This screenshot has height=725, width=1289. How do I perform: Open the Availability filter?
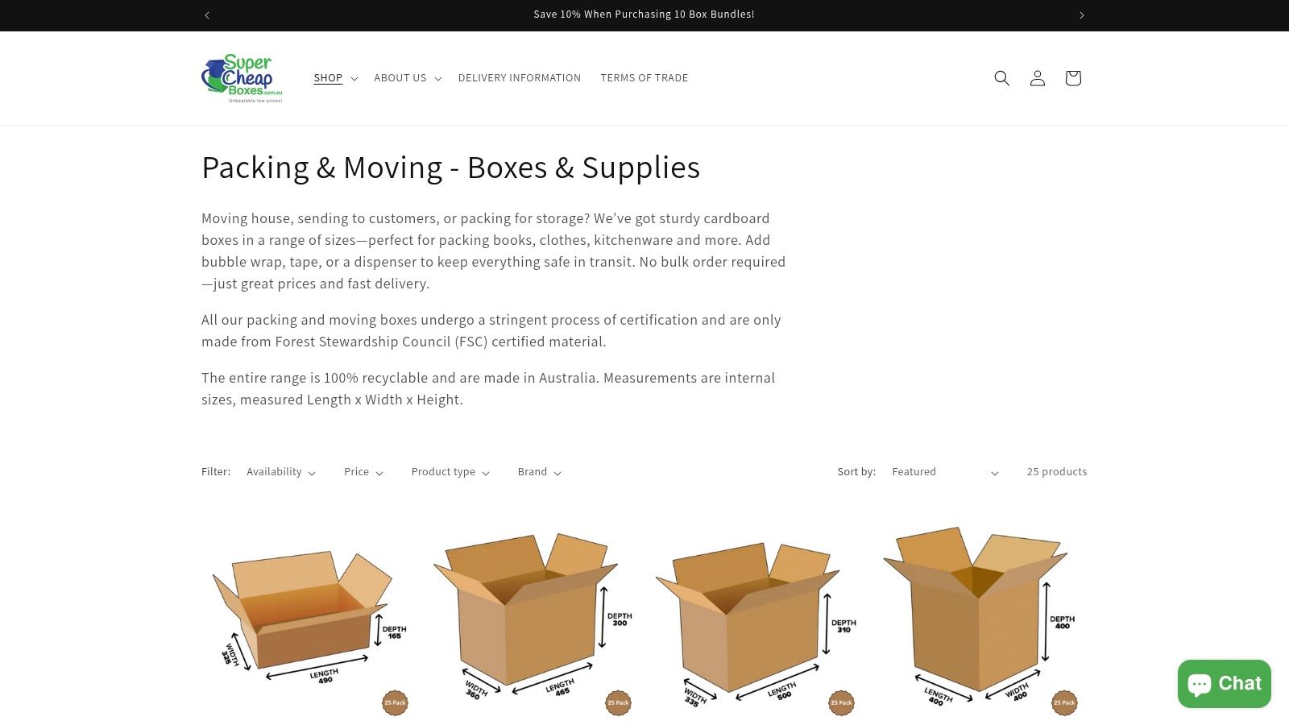281,472
